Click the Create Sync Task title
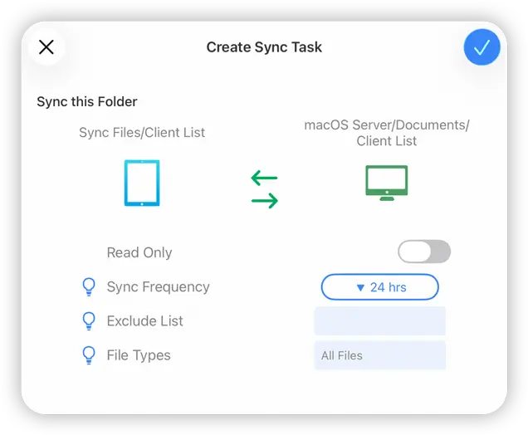Screen dimensions: 528x435 tap(264, 47)
